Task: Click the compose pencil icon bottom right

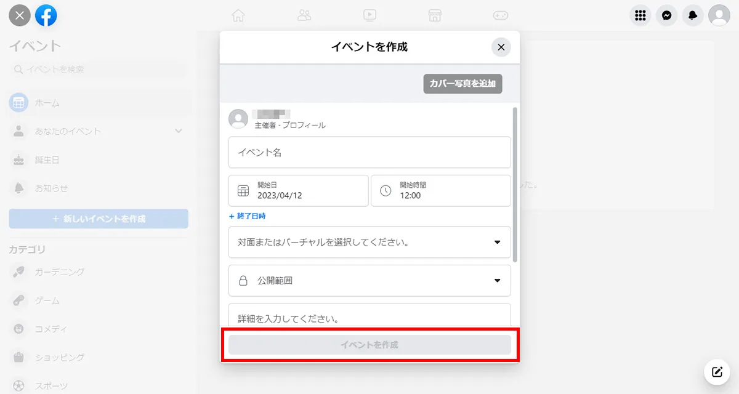Action: point(716,372)
